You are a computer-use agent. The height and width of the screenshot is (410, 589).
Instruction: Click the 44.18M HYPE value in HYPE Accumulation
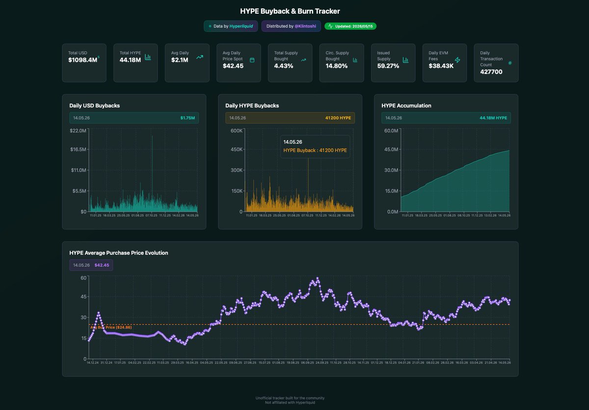[x=493, y=118]
